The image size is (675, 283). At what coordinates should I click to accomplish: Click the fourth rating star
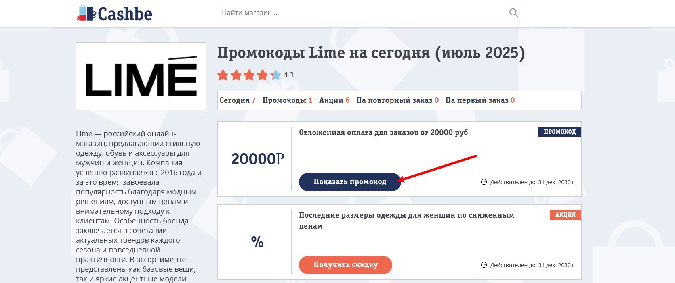(263, 75)
